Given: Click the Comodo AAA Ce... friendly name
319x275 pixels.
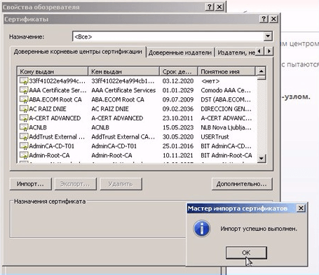Looking at the screenshot, I should 226,90.
